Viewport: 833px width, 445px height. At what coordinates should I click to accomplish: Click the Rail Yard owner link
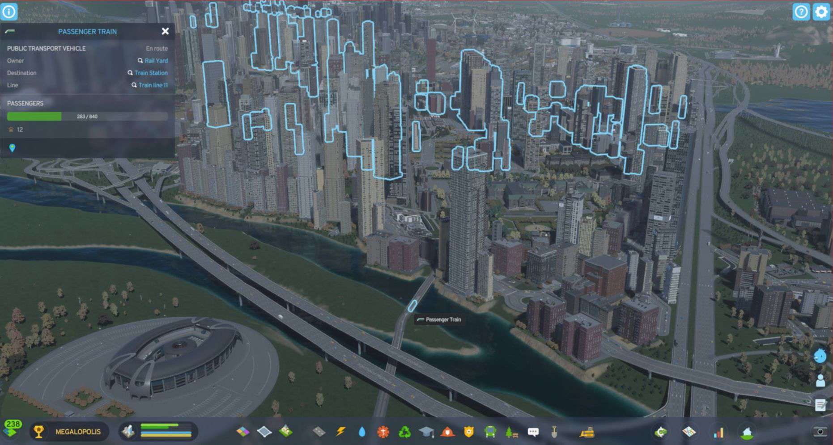(156, 61)
